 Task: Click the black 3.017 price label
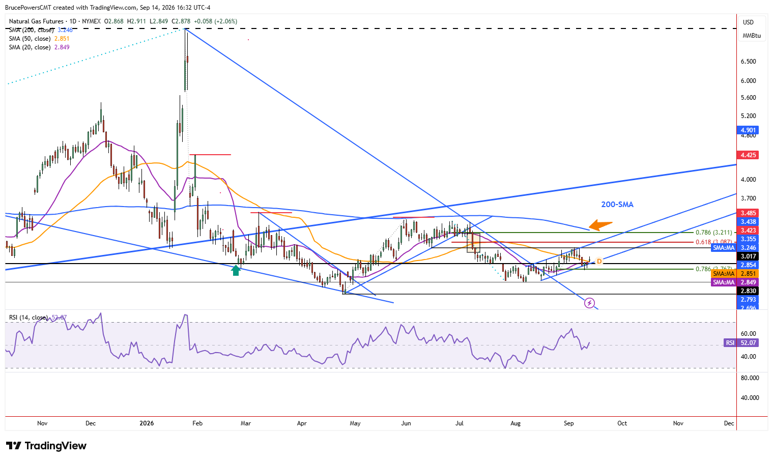[x=748, y=256]
